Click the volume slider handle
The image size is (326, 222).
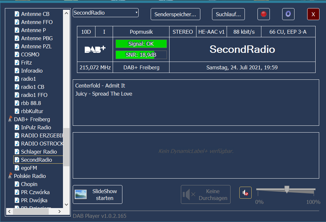point(286,189)
